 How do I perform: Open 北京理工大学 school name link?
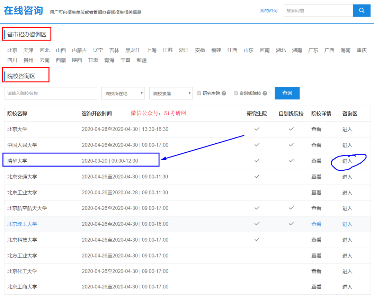[22, 224]
